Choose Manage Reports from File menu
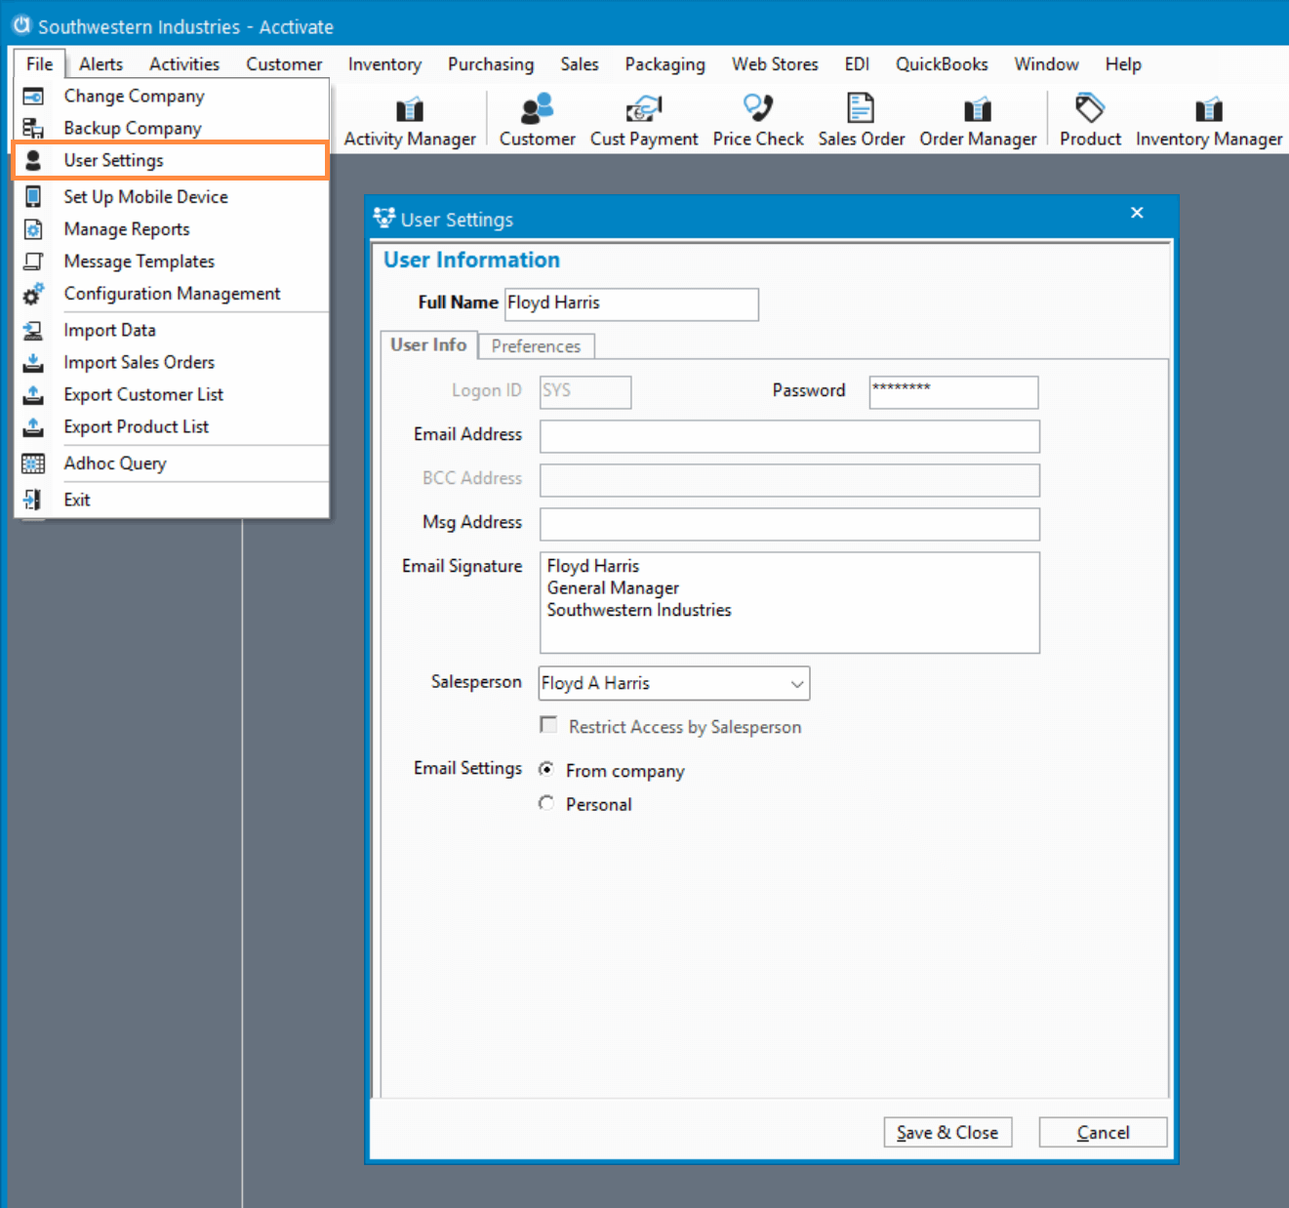This screenshot has width=1289, height=1208. [172, 229]
